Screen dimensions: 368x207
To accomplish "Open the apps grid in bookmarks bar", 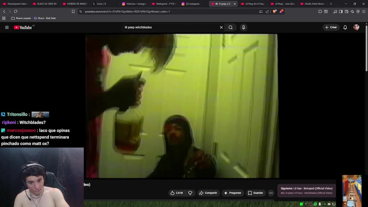I will tap(4, 18).
